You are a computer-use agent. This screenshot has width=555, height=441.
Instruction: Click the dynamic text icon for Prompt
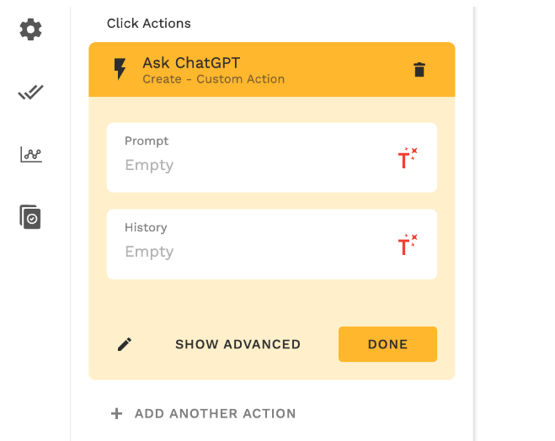408,157
